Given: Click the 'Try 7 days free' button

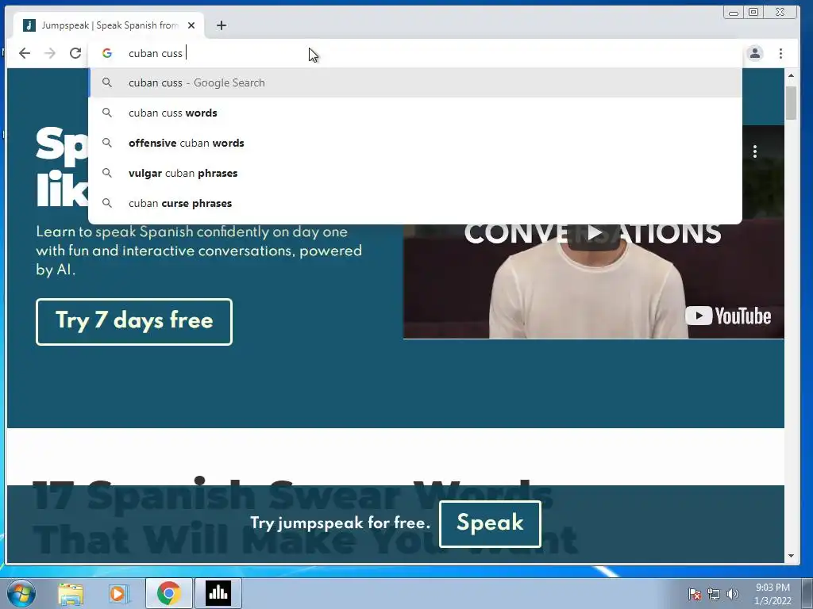Looking at the screenshot, I should point(134,322).
